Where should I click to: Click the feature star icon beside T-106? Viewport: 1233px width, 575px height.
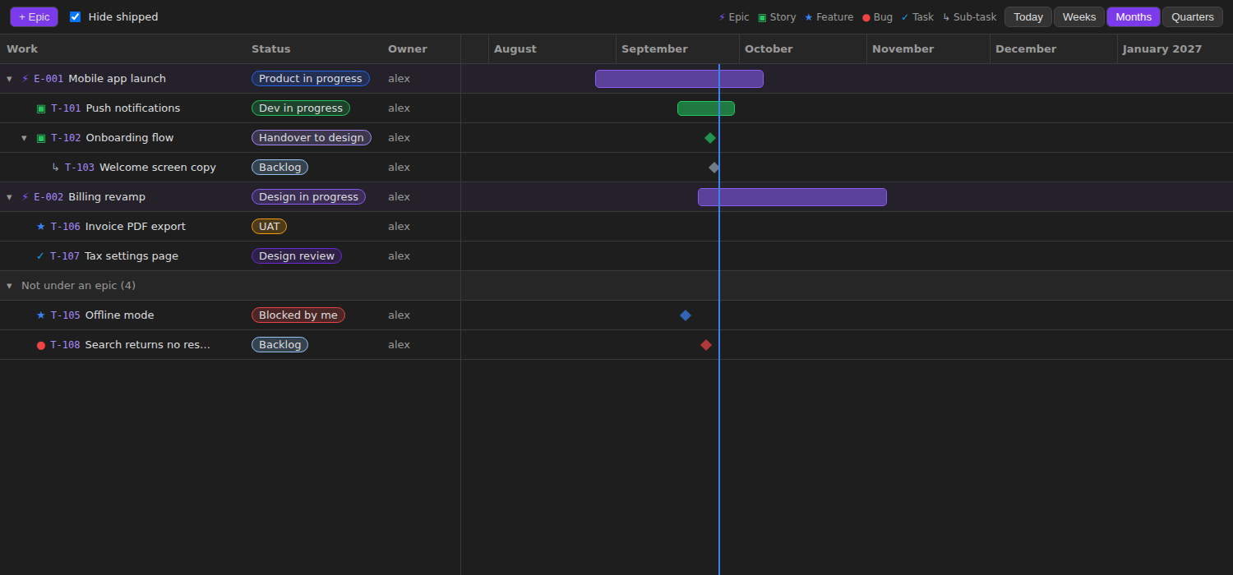tap(41, 227)
